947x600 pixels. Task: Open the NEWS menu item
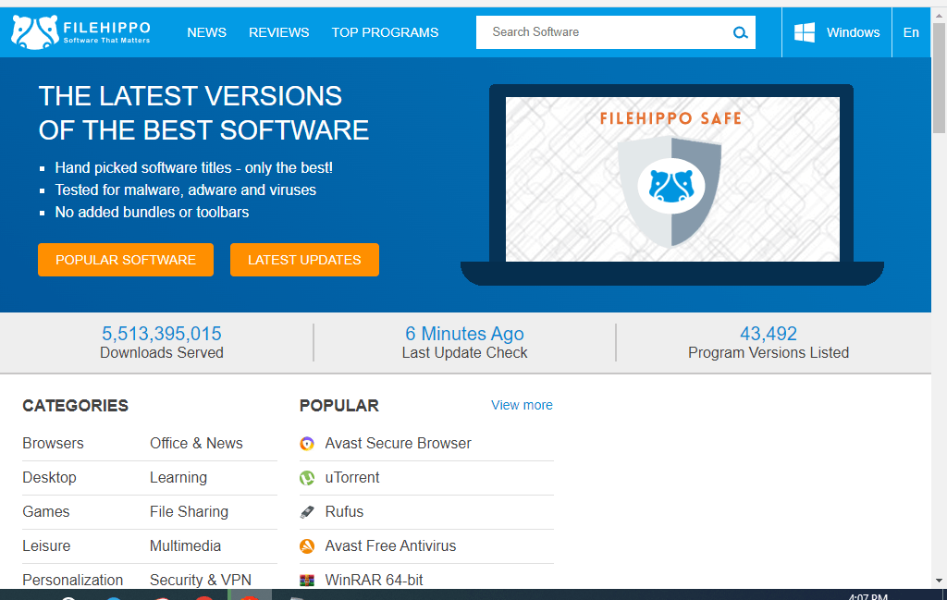click(206, 32)
